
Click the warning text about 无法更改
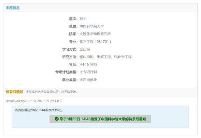[52, 92]
